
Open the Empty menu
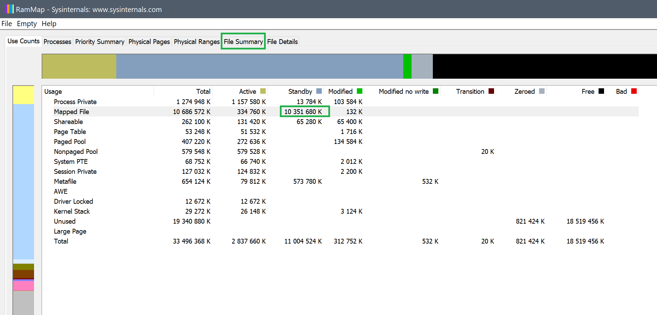click(x=27, y=24)
